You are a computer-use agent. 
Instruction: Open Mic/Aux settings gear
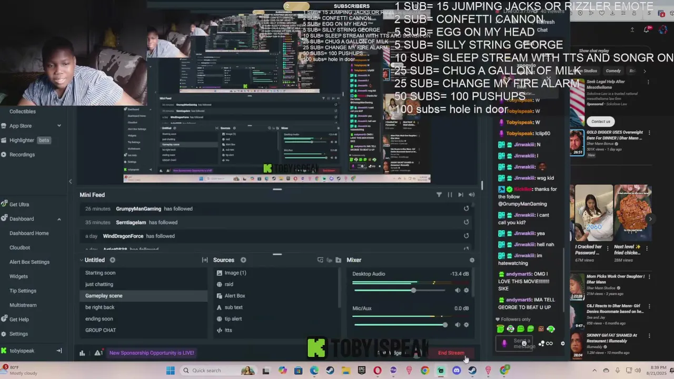[466, 325]
